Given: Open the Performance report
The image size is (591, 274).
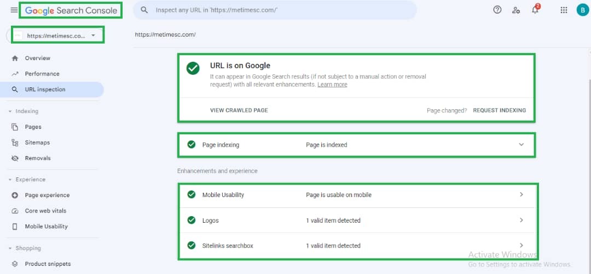Looking at the screenshot, I should (42, 74).
